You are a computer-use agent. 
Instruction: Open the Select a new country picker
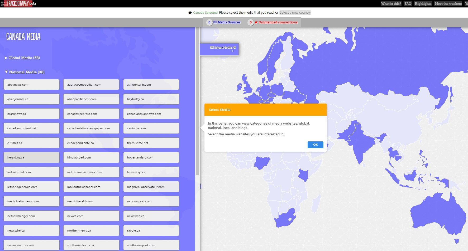[295, 13]
